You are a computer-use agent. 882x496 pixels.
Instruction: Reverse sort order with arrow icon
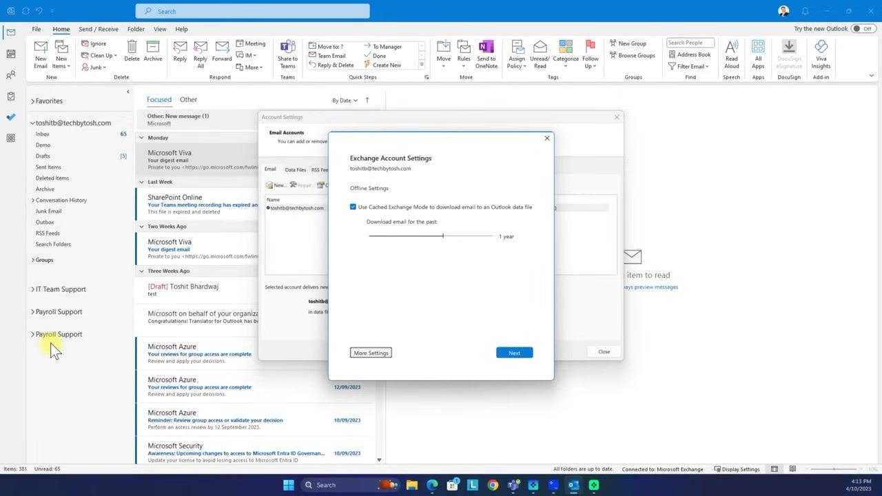(x=367, y=101)
